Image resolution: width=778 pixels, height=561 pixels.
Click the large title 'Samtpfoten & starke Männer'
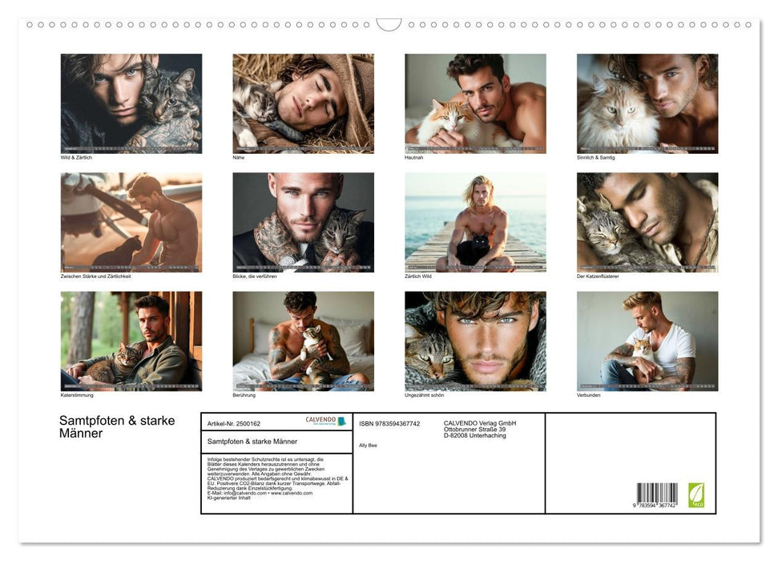coord(117,427)
